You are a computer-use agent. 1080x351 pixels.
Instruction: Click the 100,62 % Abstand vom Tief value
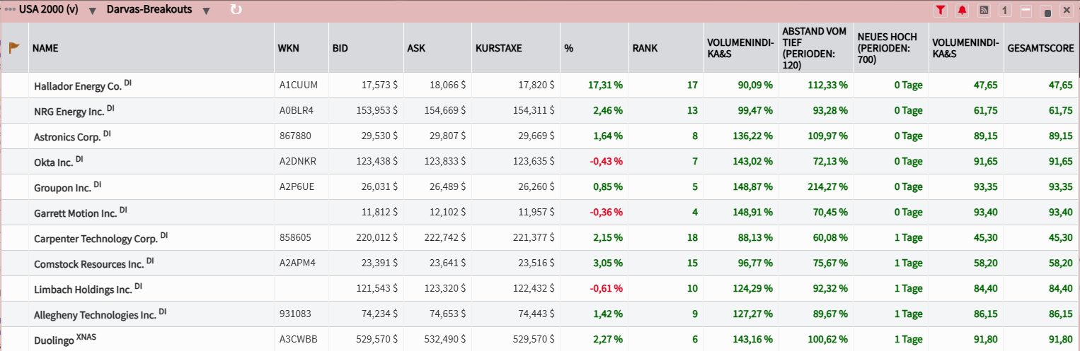[x=828, y=340]
